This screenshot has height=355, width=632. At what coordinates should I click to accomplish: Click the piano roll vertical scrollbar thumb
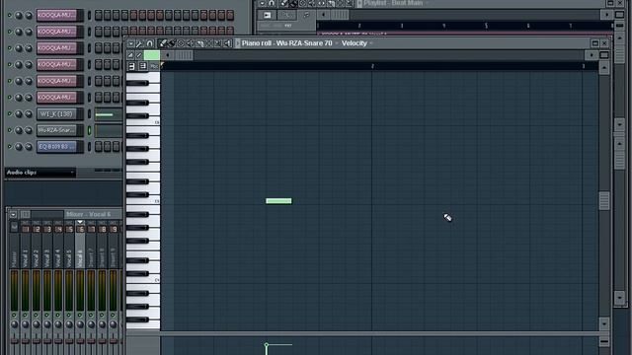[603, 201]
